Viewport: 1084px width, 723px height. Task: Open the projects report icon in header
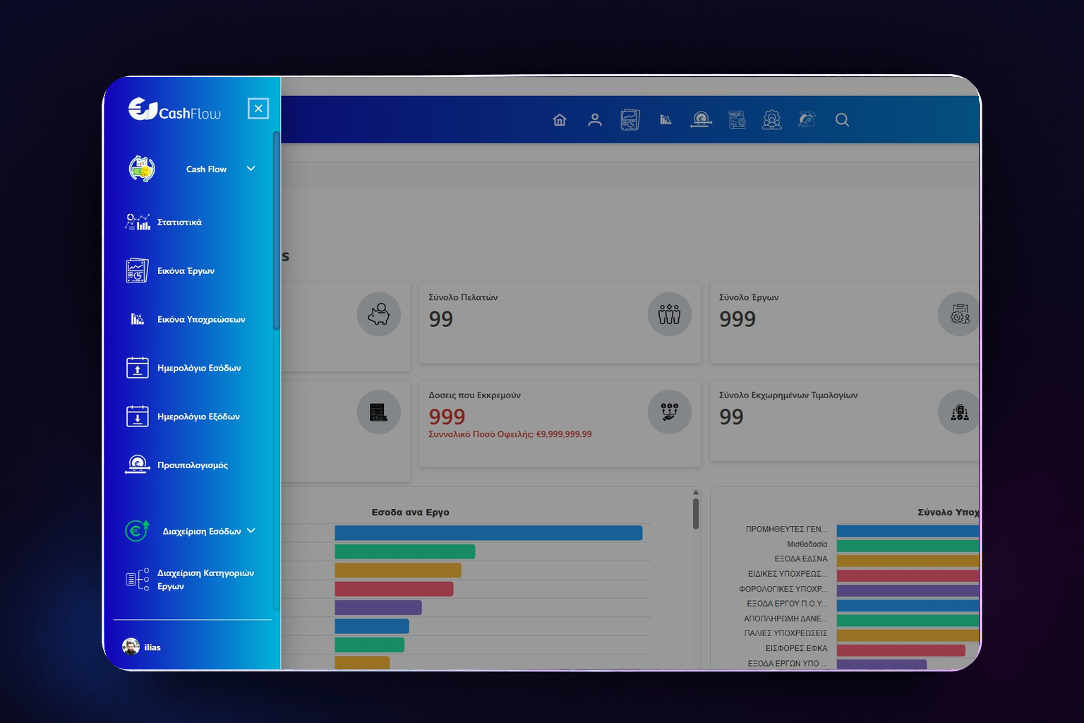coord(630,120)
